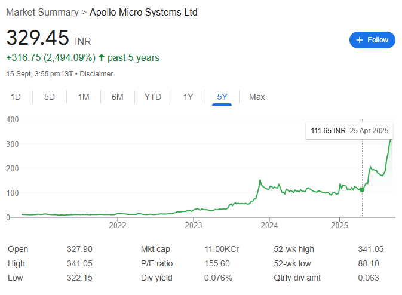402x295 pixels.
Task: Click the +316.75 (2,494.09%) change text
Action: (x=51, y=58)
